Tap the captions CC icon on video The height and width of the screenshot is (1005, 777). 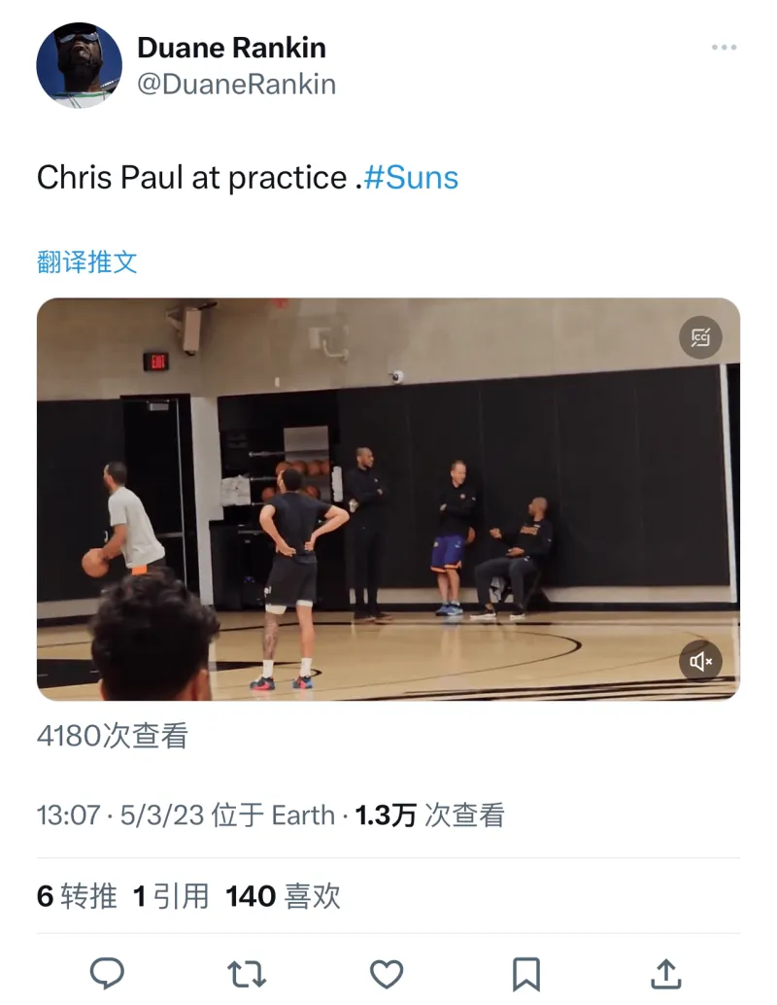pos(700,337)
